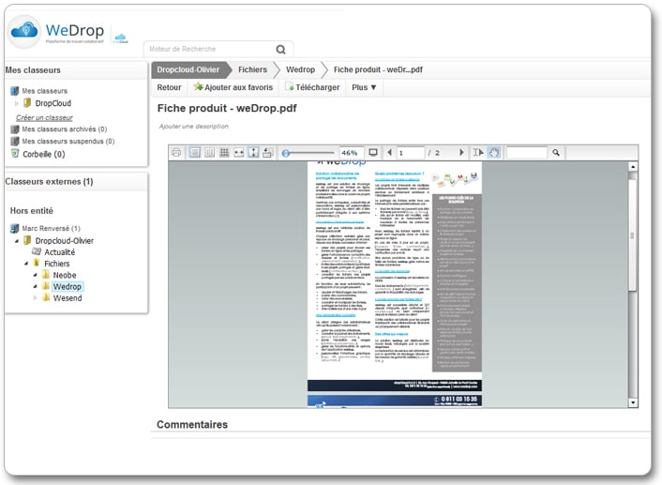Open the Plus dropdown menu

[364, 87]
